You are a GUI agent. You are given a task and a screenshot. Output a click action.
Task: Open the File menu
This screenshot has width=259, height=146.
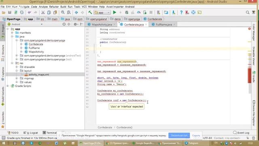pyautogui.click(x=2, y=6)
